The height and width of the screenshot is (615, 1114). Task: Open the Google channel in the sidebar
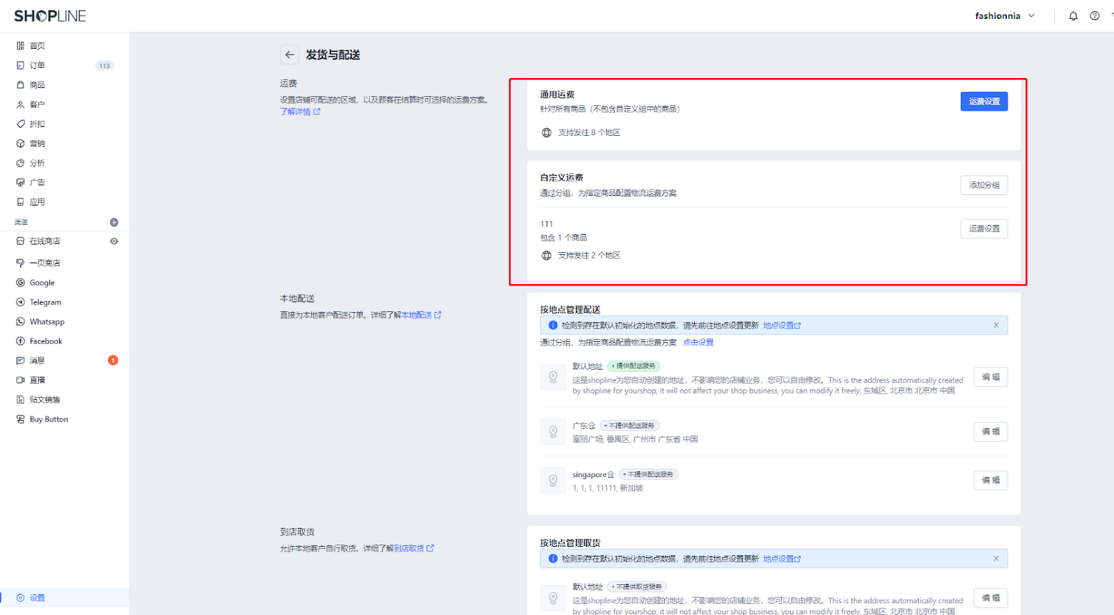click(x=42, y=283)
